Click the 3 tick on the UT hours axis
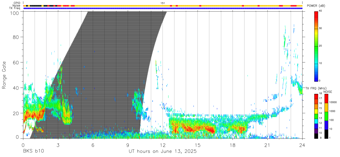Image resolution: width=340 pixels, height=157 pixels. click(58, 145)
